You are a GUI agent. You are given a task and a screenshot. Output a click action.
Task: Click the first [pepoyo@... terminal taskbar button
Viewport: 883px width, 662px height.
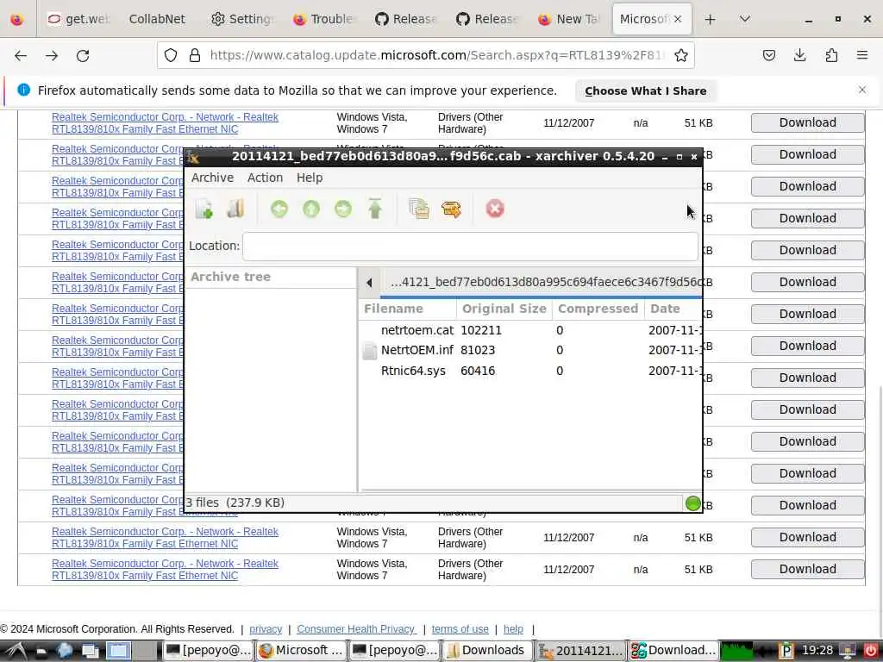[x=209, y=651]
